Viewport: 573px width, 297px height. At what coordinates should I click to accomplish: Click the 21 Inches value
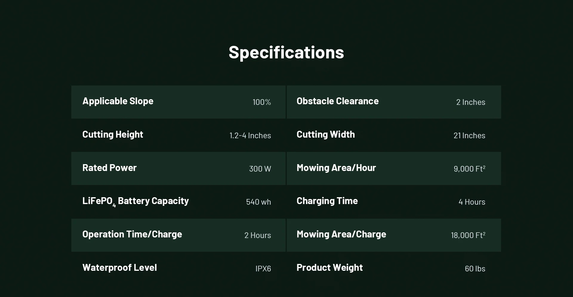pos(469,136)
